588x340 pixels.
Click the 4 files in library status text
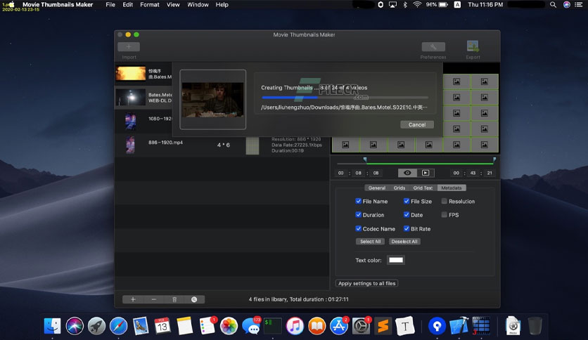tap(298, 299)
